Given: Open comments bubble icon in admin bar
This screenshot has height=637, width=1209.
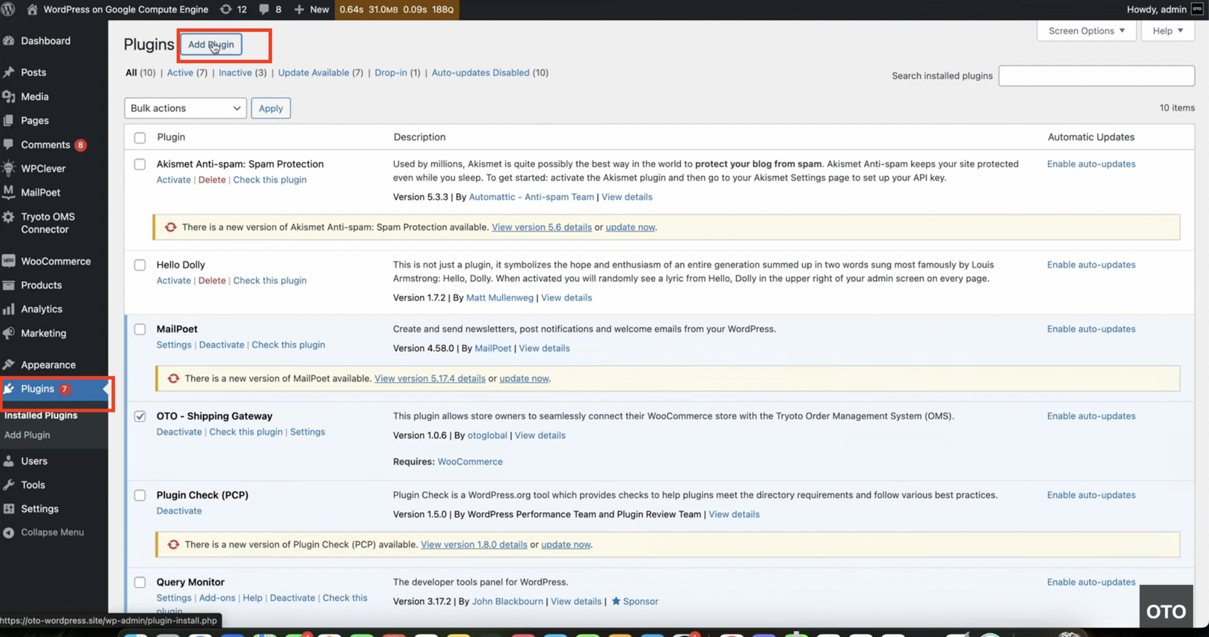Looking at the screenshot, I should tap(264, 9).
